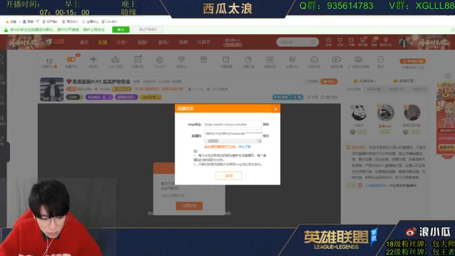
Task: Click the streamer room avatar thumbnail
Action: (52, 89)
